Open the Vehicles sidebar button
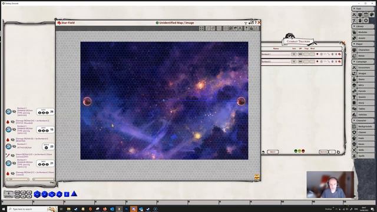 [363, 115]
